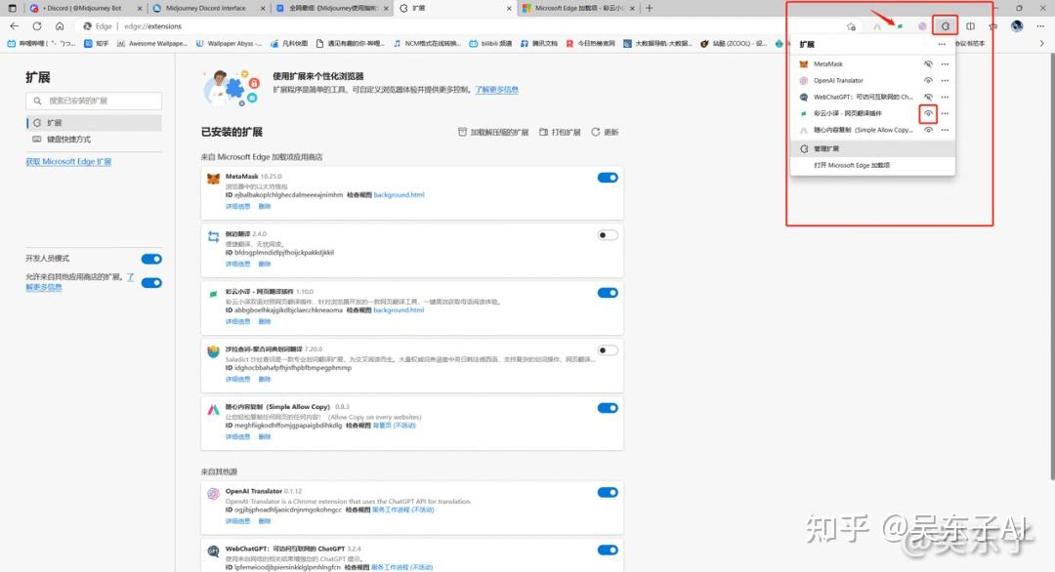The image size is (1055, 572).
Task: Open the Wallpaper Abyss bookmark
Action: [x=229, y=43]
